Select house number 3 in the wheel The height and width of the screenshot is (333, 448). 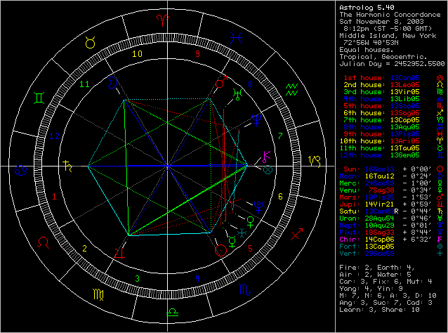[x=137, y=278]
